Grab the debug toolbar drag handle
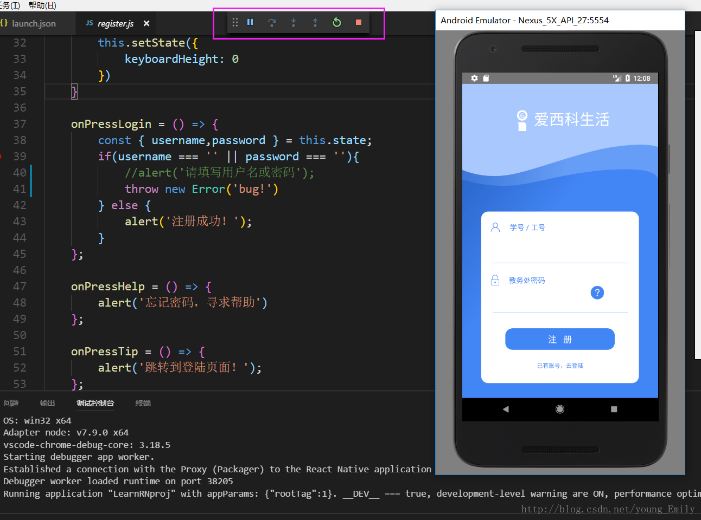The width and height of the screenshot is (701, 520). coord(235,22)
